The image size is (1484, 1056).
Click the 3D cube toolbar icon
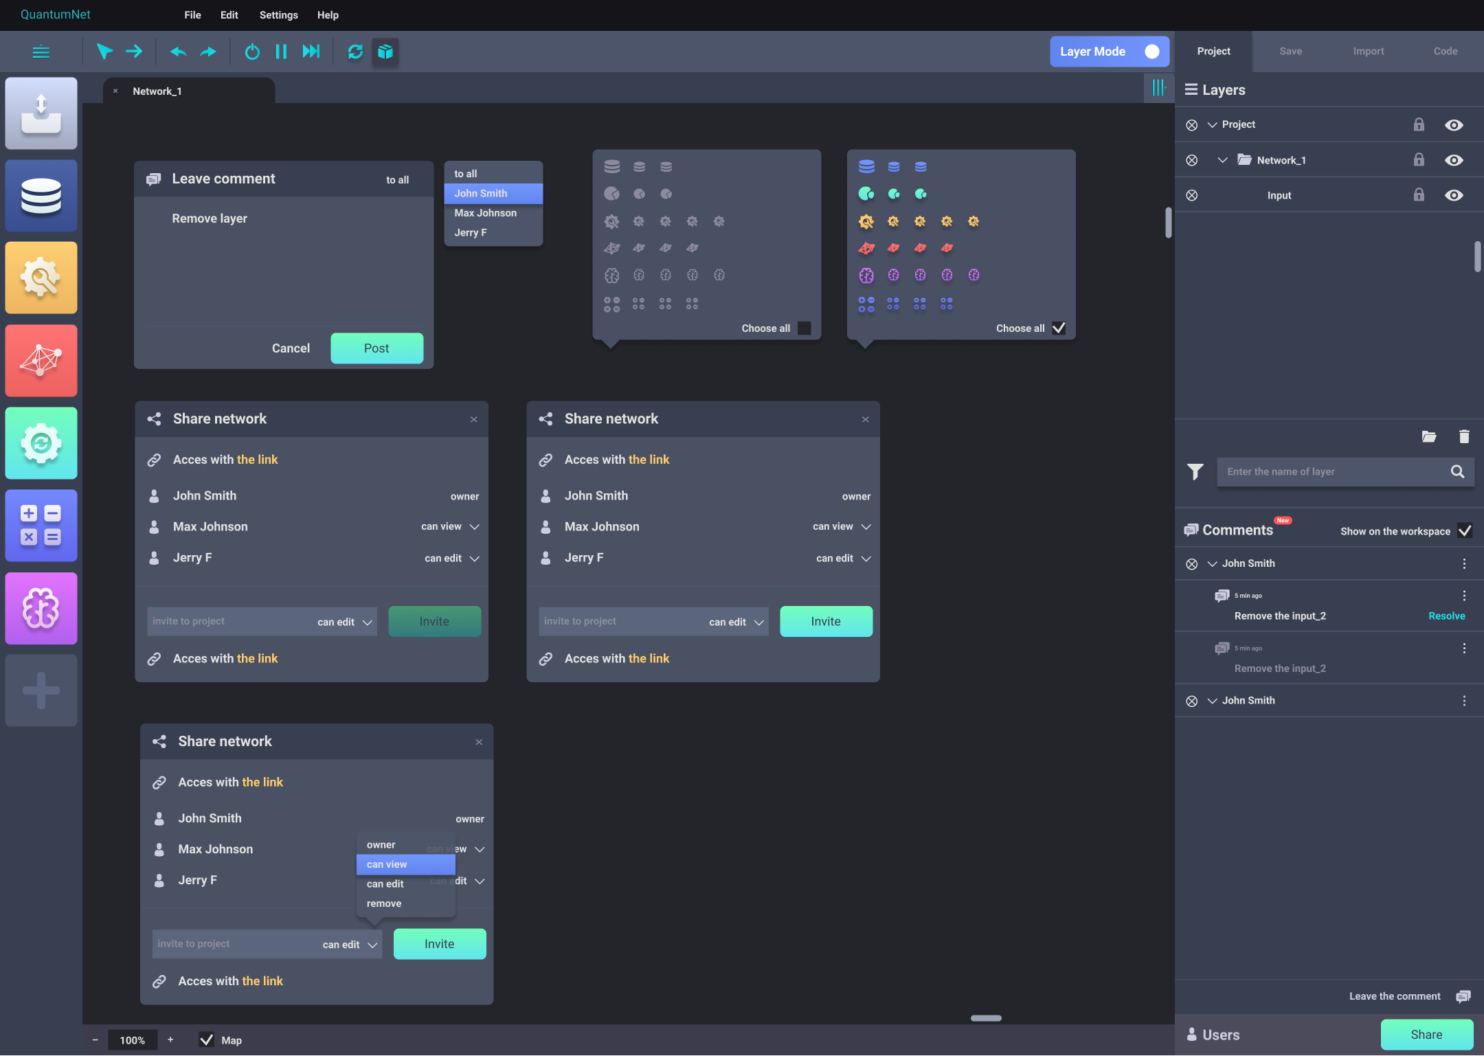tap(385, 52)
